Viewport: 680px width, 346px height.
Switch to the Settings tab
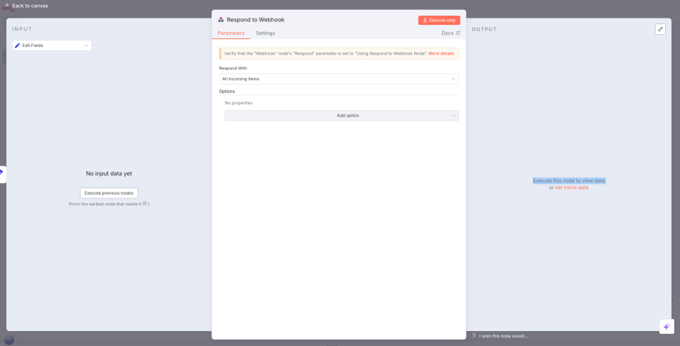265,33
